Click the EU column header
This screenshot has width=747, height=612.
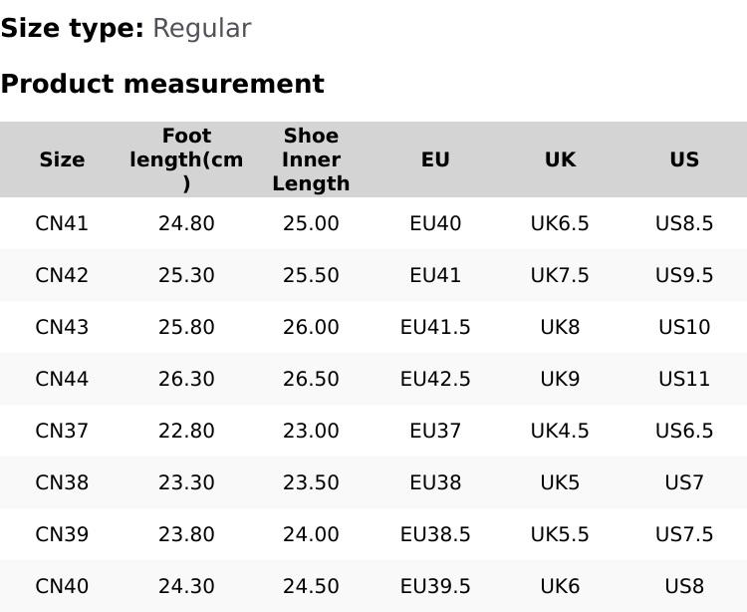point(435,159)
